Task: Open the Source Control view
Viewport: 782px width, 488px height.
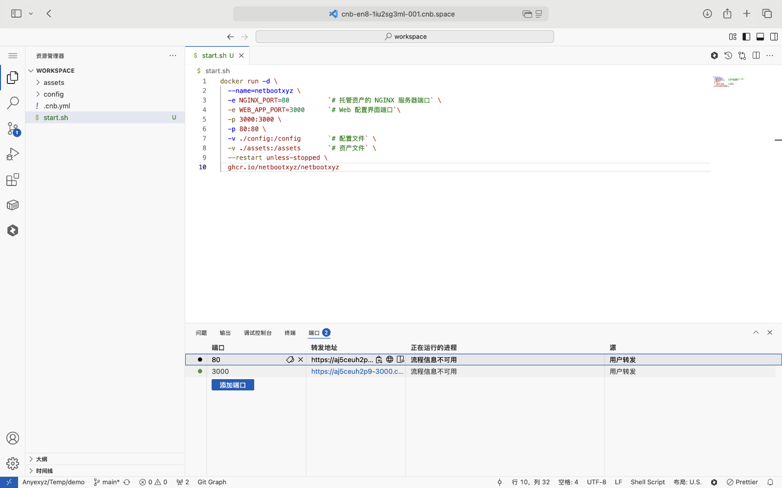Action: pyautogui.click(x=13, y=129)
